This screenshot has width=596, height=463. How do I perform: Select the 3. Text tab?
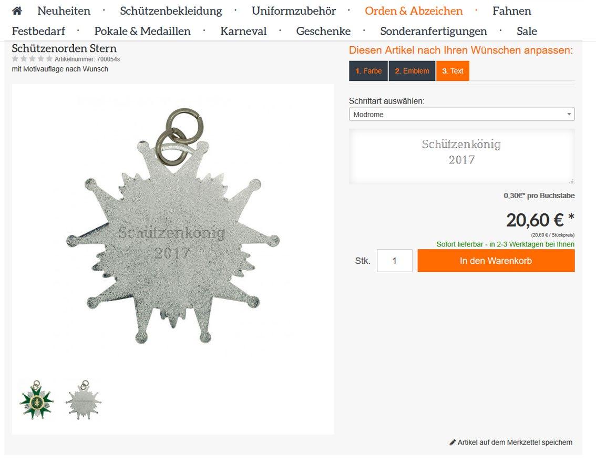click(453, 71)
